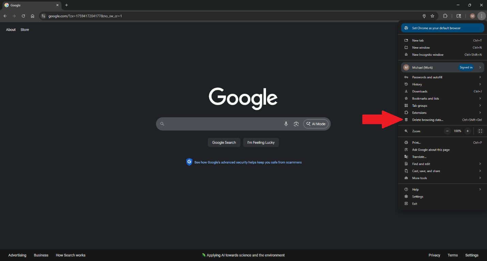Open the Extensions puzzle icon in toolbar
The image size is (487, 261).
[445, 16]
